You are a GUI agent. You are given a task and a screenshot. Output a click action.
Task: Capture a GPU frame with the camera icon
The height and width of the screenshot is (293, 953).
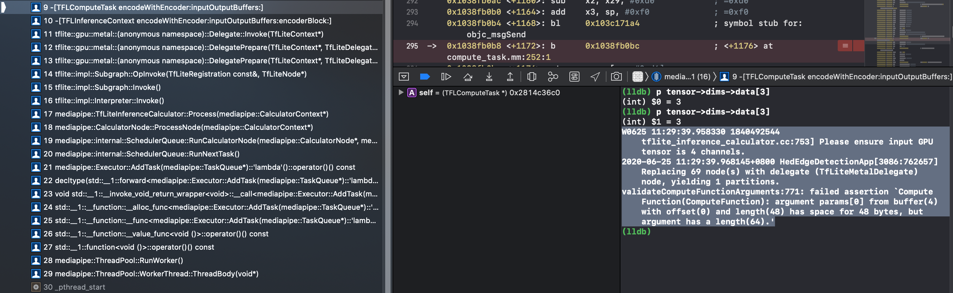616,77
